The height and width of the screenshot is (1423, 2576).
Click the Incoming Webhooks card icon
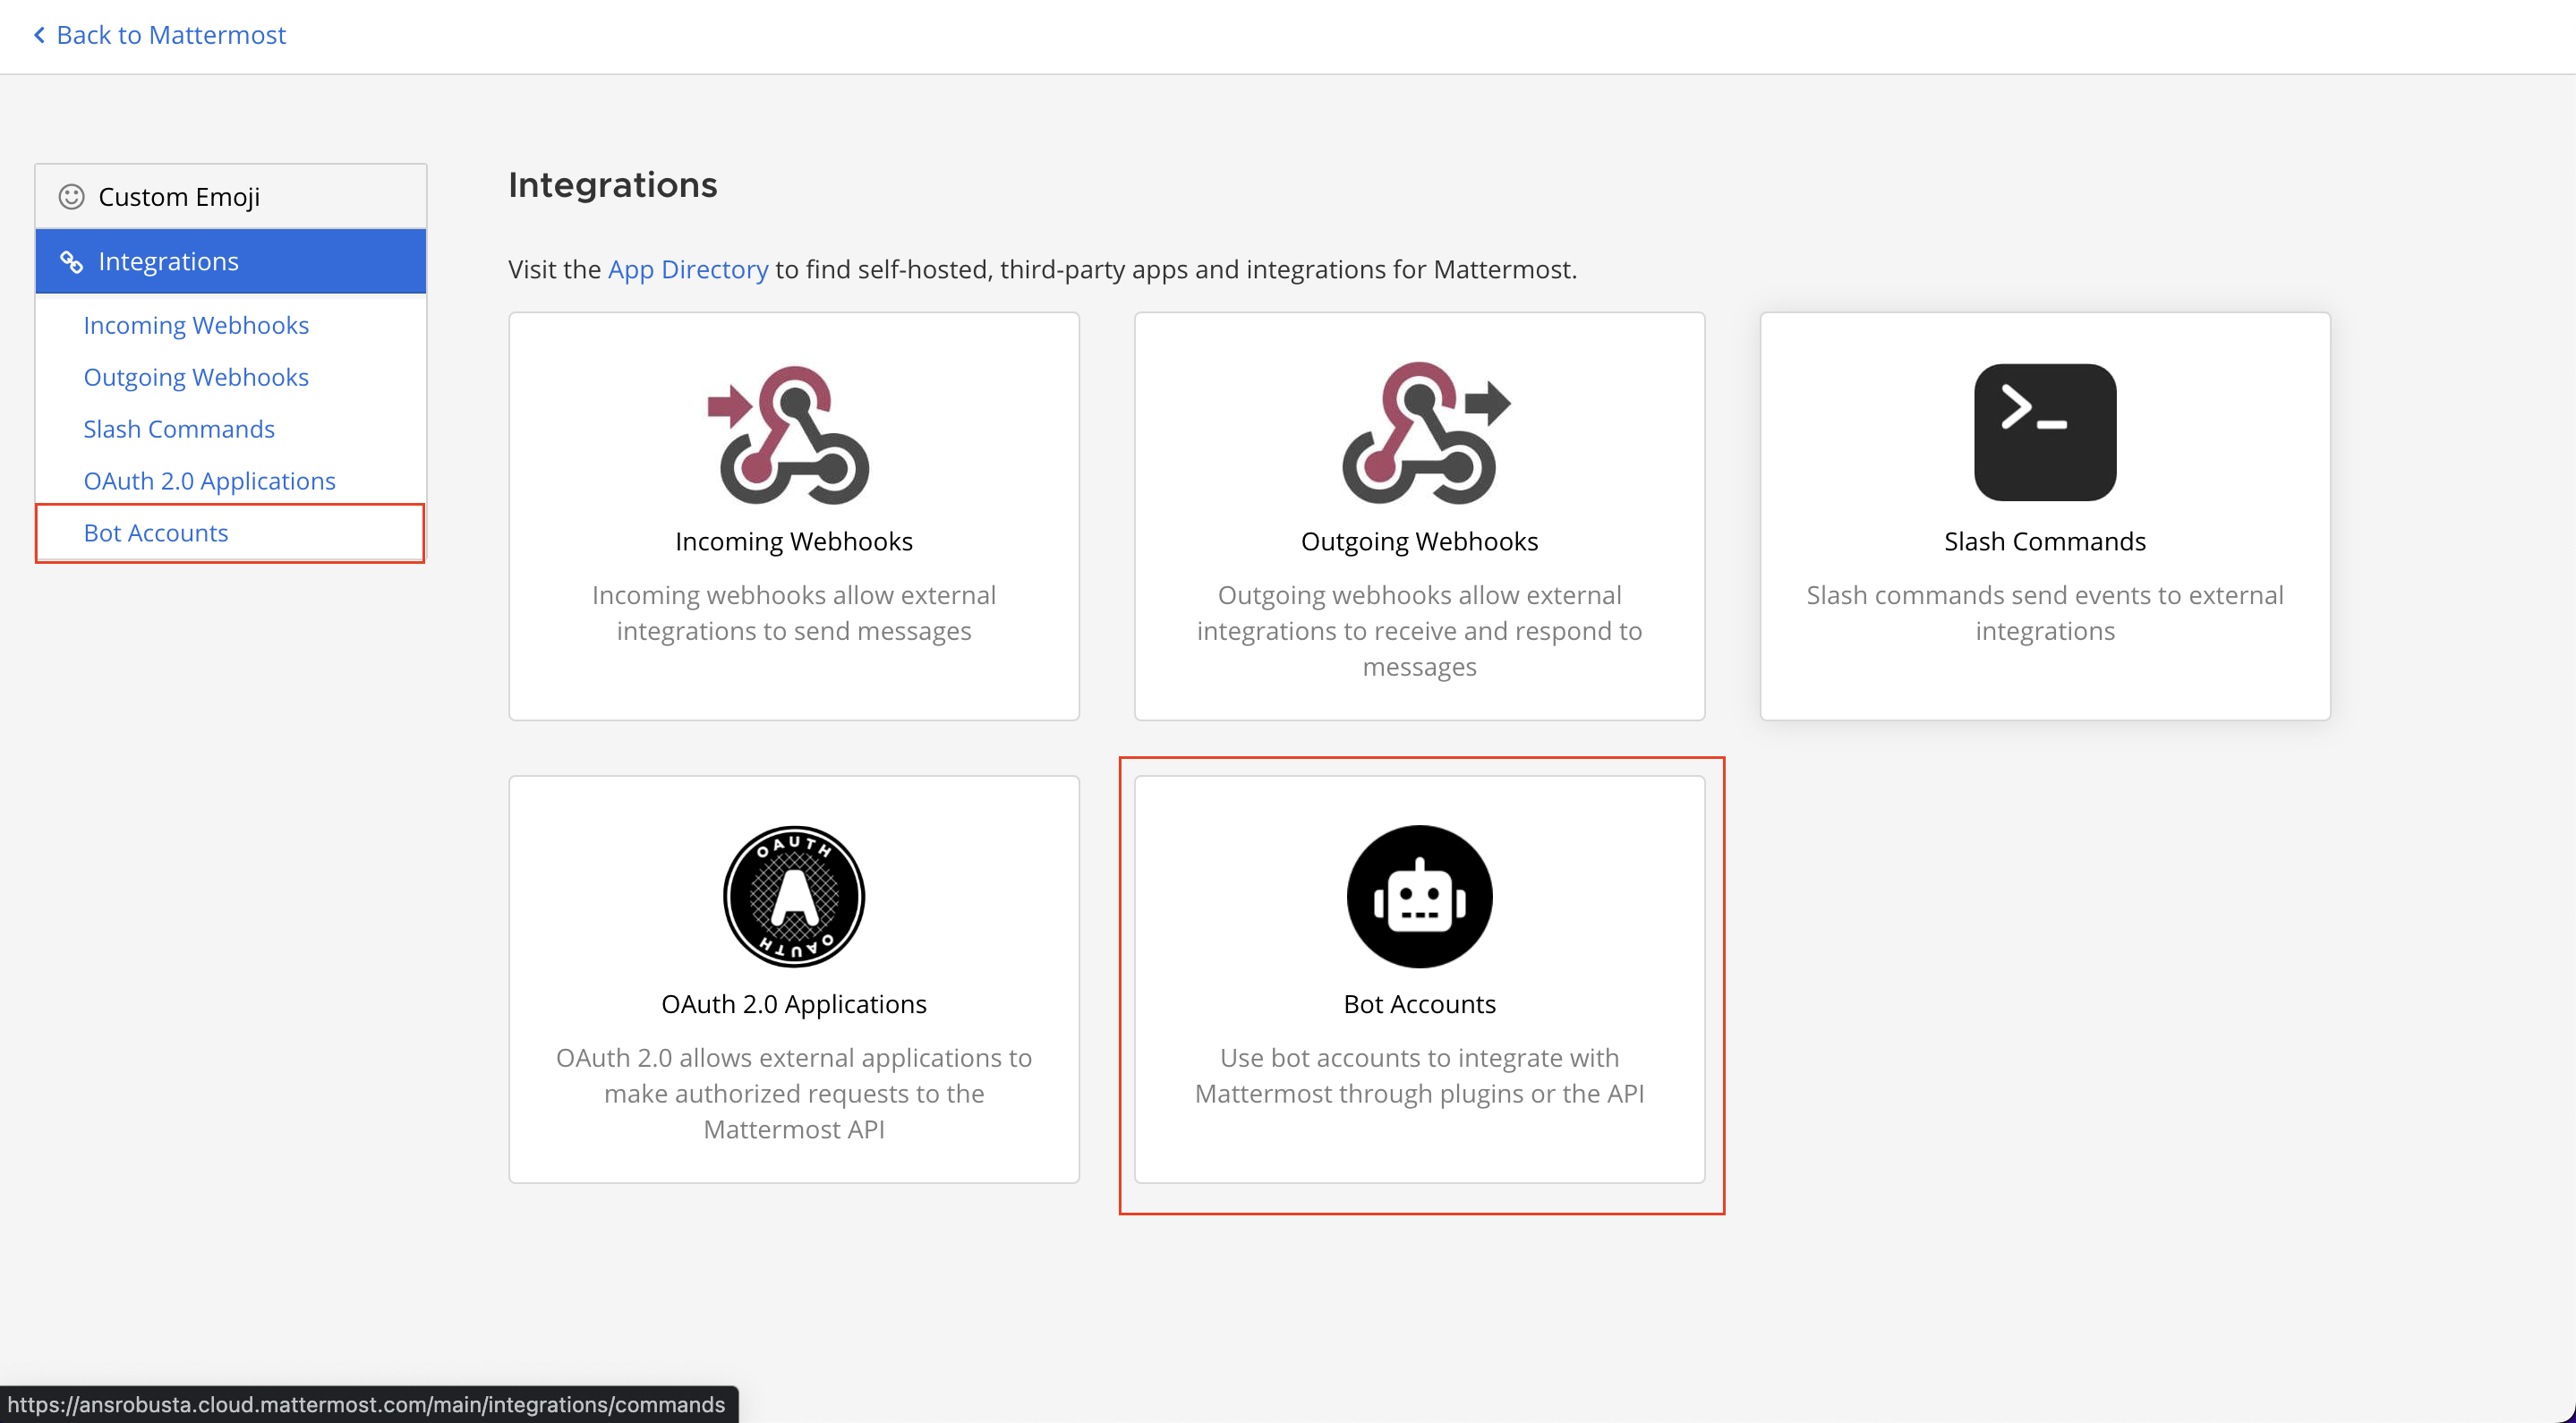pos(789,434)
